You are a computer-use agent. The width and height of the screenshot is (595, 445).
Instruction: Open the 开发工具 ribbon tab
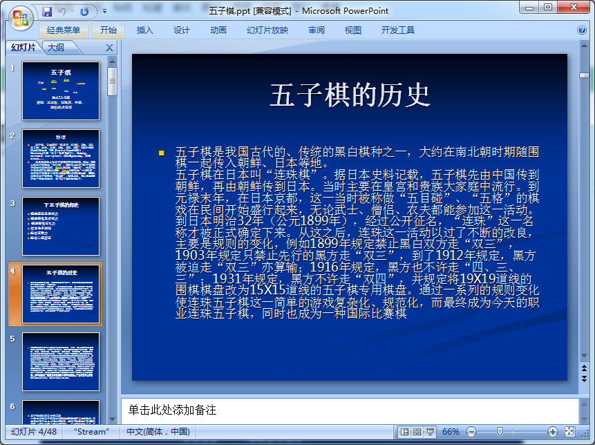point(397,30)
